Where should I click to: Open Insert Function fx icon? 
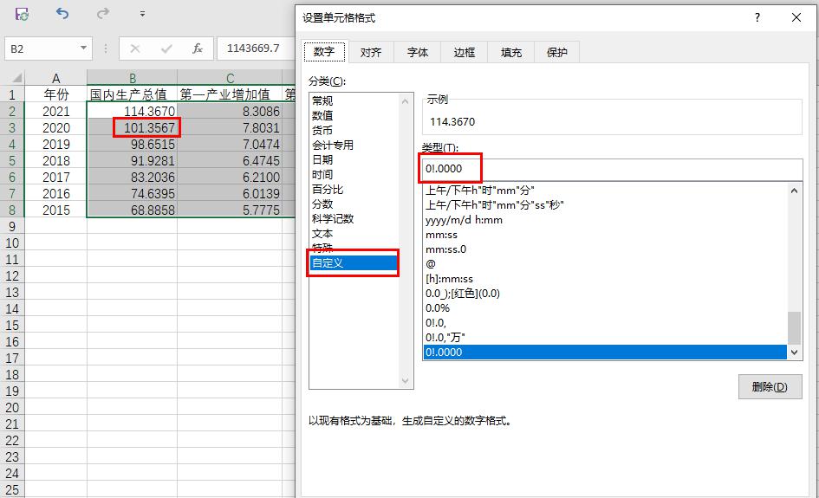tap(198, 49)
